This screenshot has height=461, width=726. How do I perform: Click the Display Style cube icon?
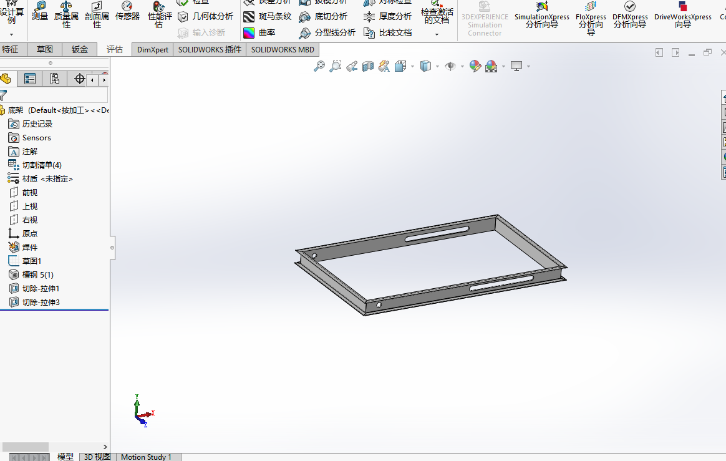click(x=425, y=66)
